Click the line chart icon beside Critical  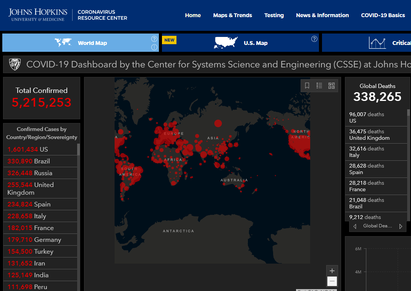click(377, 43)
